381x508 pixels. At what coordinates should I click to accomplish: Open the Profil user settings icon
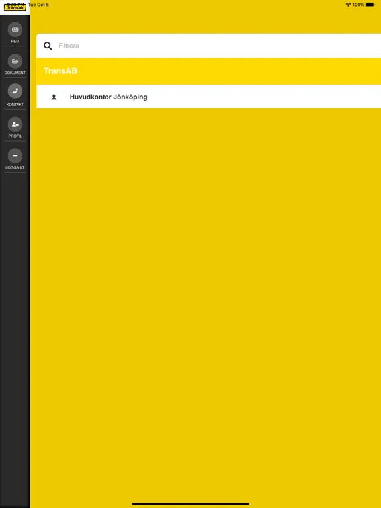pyautogui.click(x=15, y=124)
